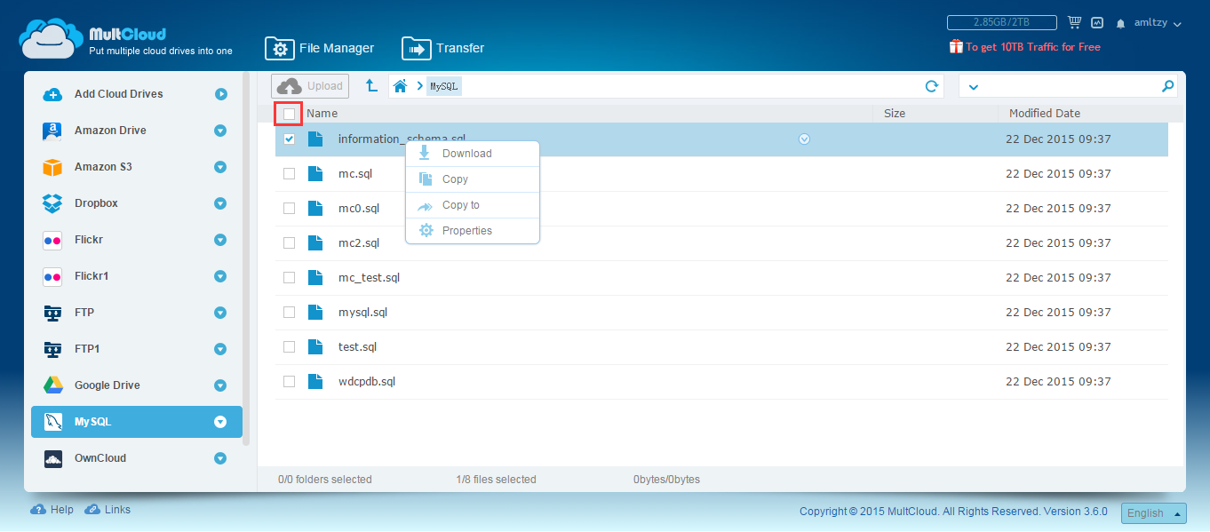
Task: Select the Google Drive icon
Action: 52,385
